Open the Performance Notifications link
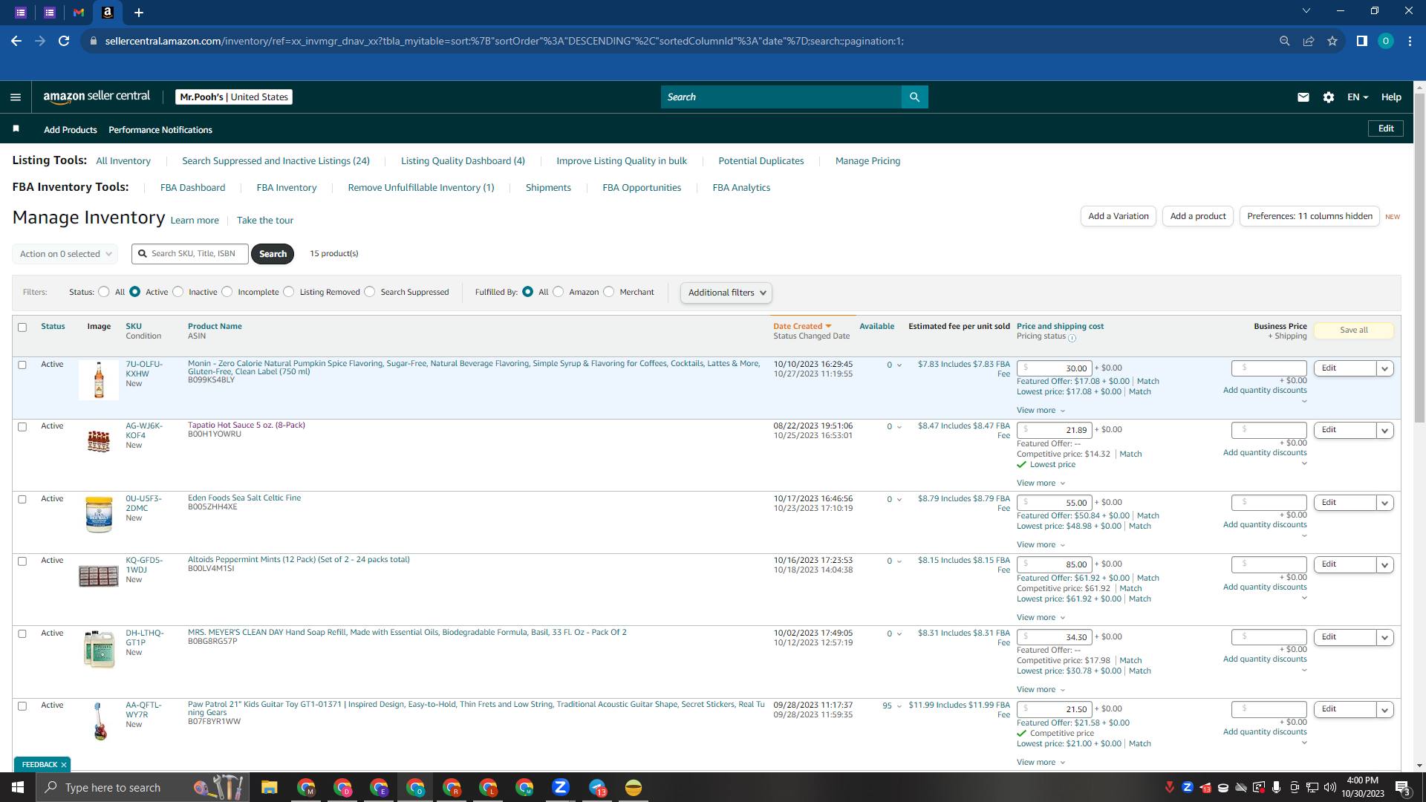This screenshot has height=802, width=1426. coord(160,130)
